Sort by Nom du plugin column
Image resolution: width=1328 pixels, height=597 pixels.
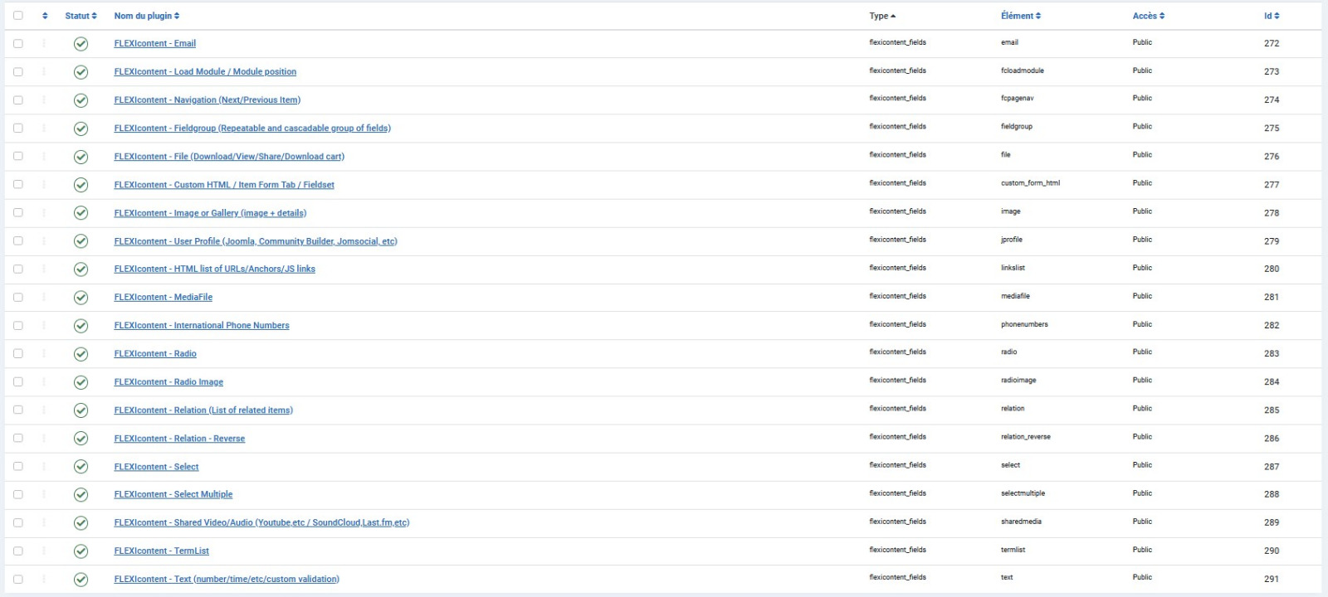pyautogui.click(x=147, y=16)
